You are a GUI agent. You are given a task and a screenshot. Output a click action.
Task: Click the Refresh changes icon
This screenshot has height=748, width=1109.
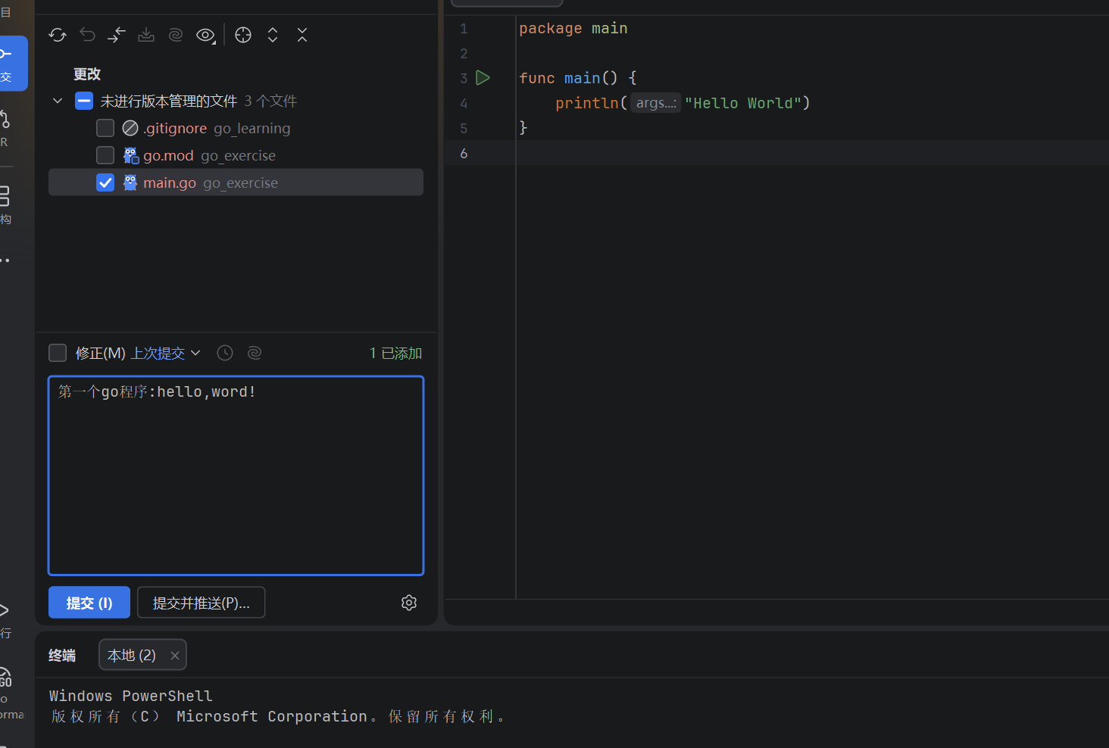coord(58,35)
